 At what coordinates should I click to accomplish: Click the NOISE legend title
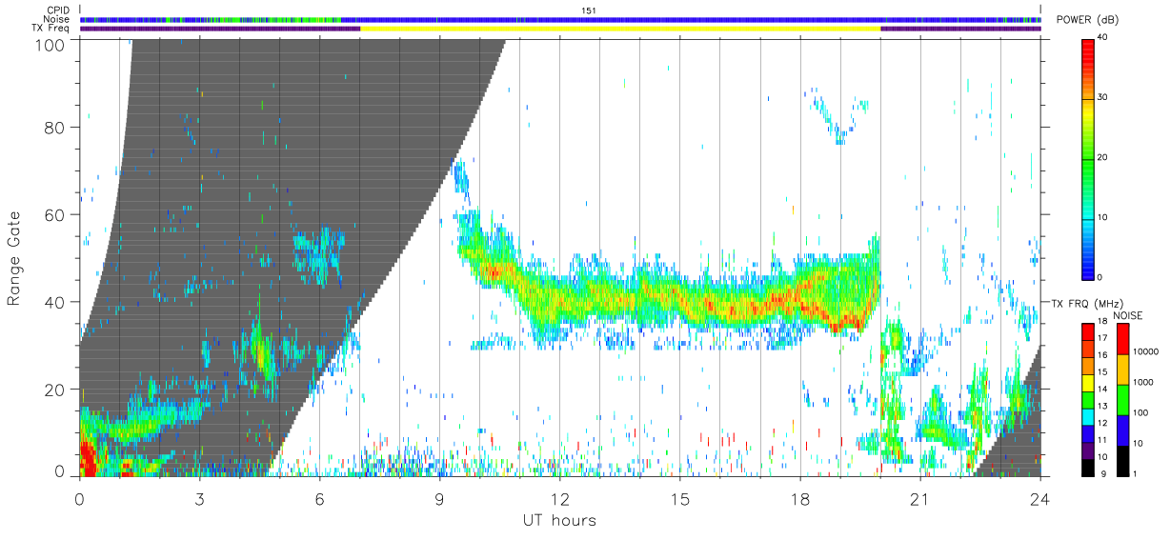point(1130,315)
